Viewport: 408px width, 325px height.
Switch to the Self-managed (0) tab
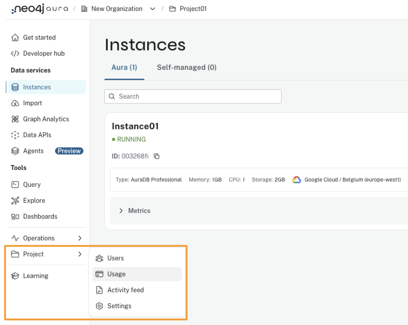[x=187, y=68]
